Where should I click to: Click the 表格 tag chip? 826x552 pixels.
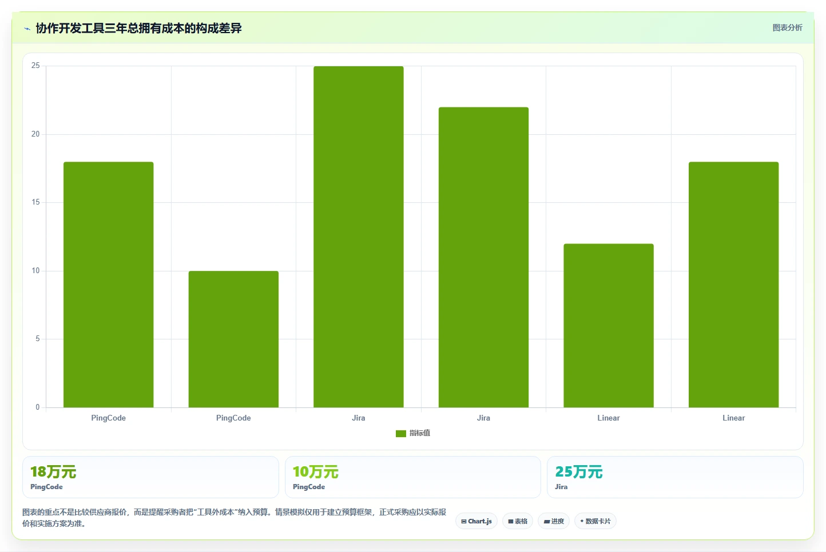pos(518,521)
